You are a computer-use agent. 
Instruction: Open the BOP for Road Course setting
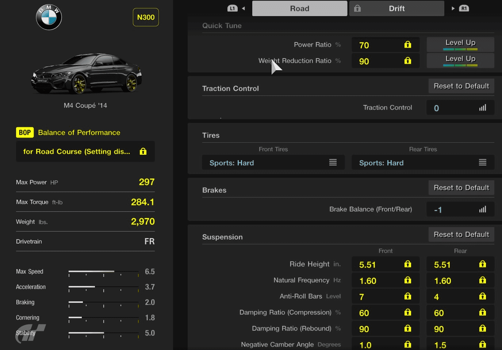pos(85,151)
